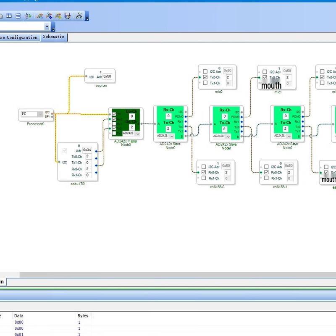Click the Tx0-Ch output port on mic0

coord(200,77)
